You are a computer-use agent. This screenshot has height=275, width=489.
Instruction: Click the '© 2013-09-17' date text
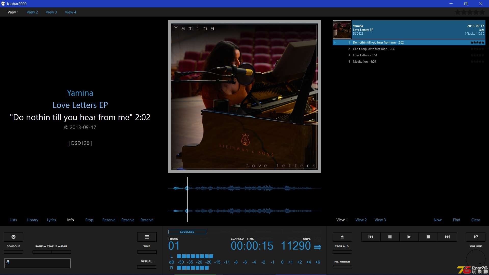pos(80,127)
